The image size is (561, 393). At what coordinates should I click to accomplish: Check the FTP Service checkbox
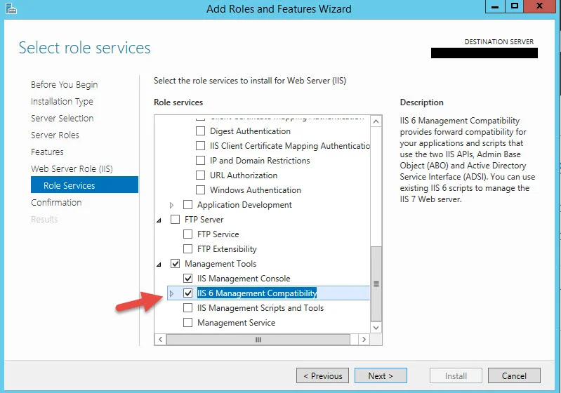coord(188,234)
